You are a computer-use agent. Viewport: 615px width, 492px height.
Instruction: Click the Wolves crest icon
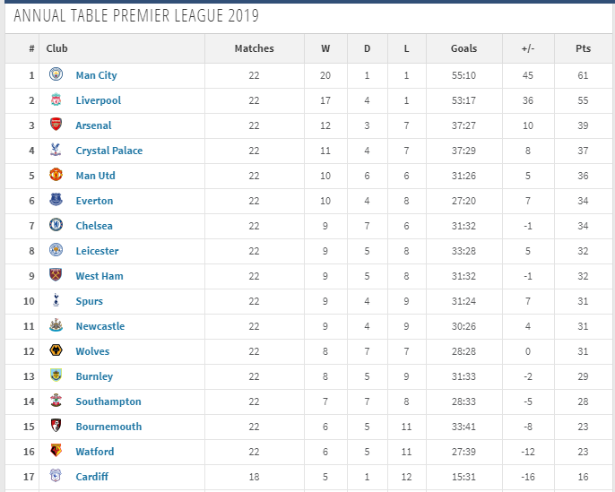click(x=56, y=350)
